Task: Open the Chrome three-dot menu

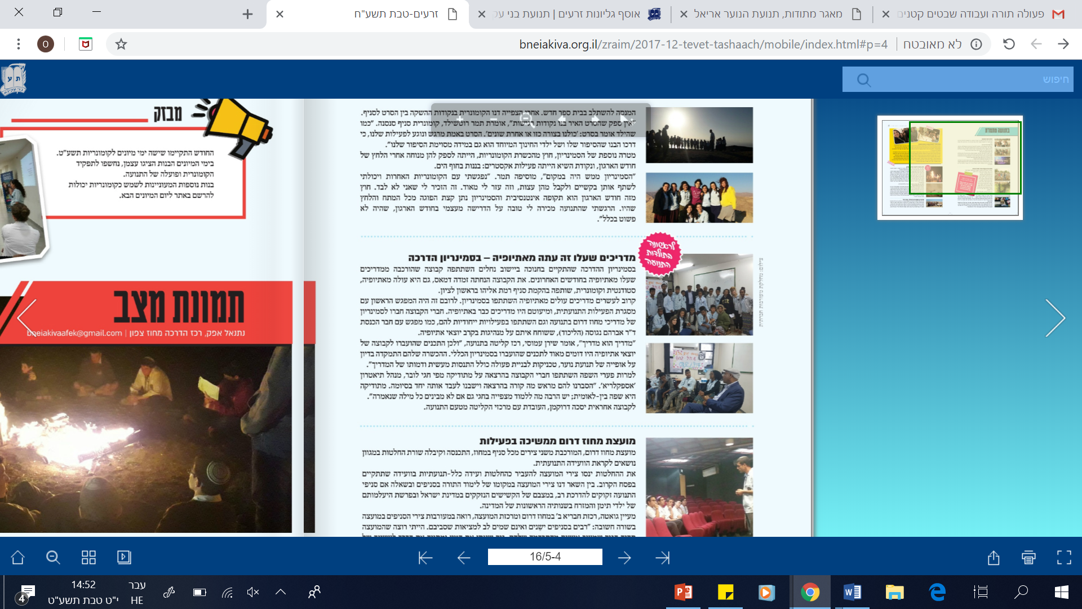Action: (x=19, y=44)
